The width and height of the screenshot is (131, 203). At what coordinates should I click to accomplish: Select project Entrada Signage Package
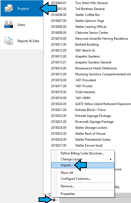point(93,116)
